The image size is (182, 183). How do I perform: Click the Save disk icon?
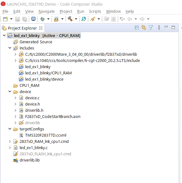point(17,19)
